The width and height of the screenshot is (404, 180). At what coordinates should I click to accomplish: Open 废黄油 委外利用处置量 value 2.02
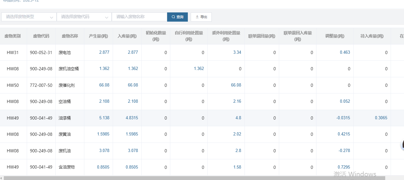click(x=237, y=134)
